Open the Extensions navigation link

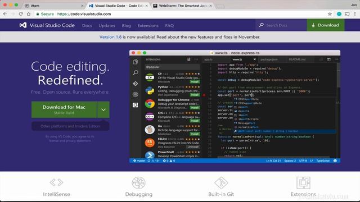(148, 25)
